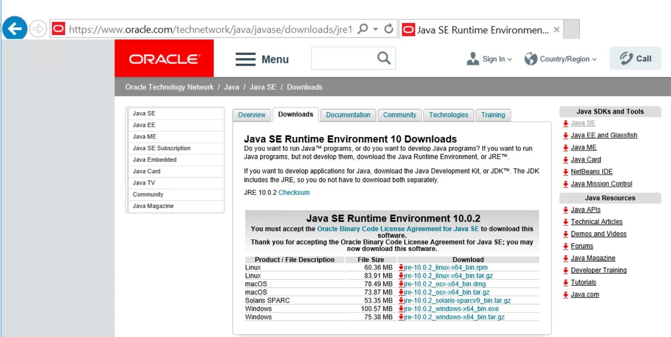Click the Downloads breadcrumb link

(x=304, y=87)
